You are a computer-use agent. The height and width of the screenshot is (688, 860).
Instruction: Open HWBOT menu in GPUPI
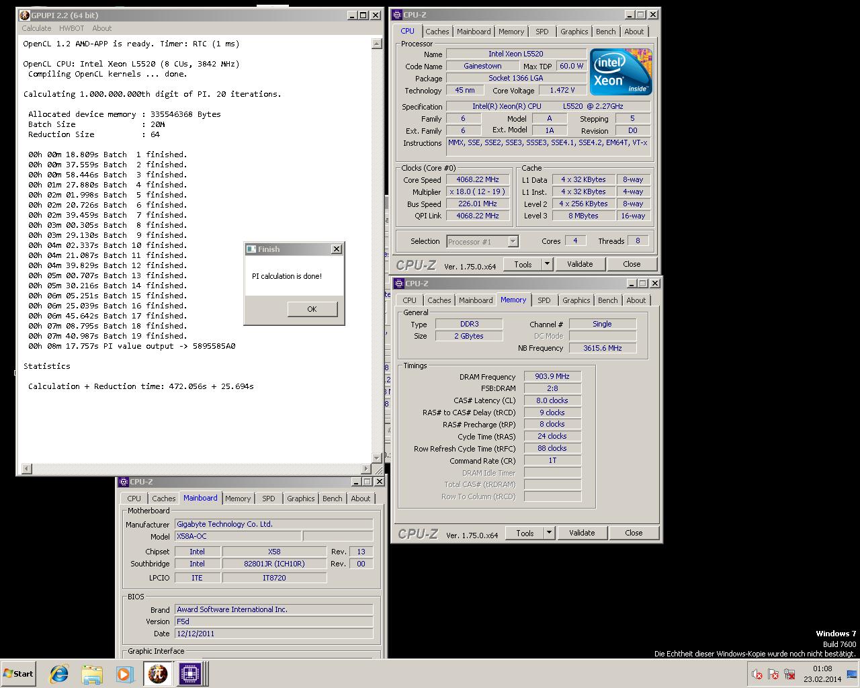[x=71, y=28]
